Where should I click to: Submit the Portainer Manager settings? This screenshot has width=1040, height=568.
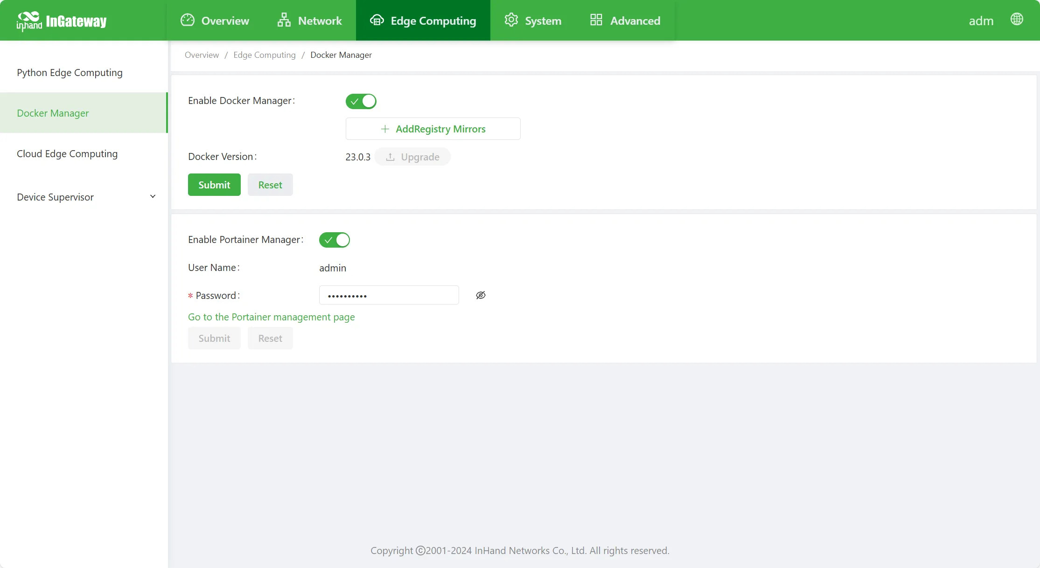214,338
